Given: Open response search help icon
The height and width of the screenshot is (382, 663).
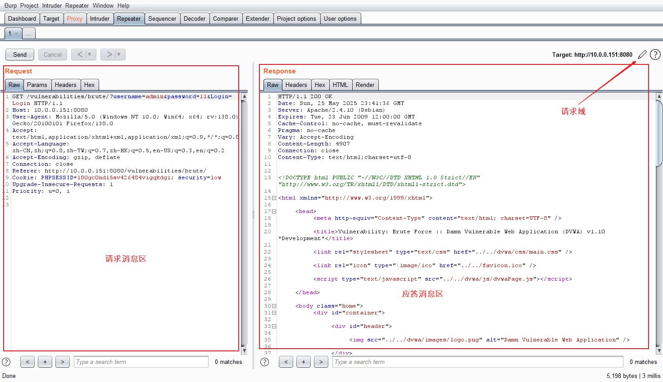Looking at the screenshot, I should tap(265, 362).
